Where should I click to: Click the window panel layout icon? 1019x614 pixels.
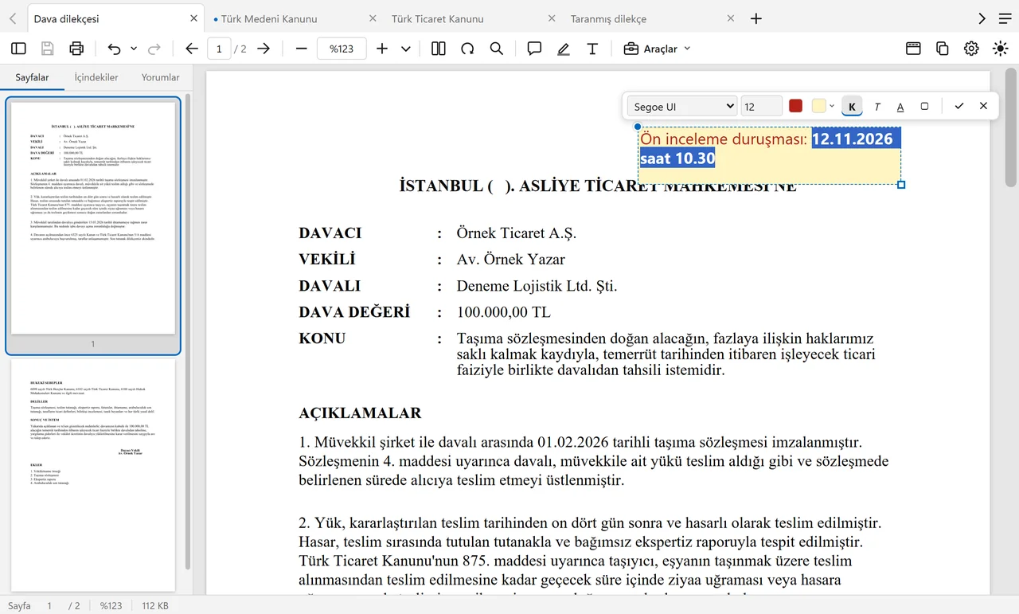913,49
